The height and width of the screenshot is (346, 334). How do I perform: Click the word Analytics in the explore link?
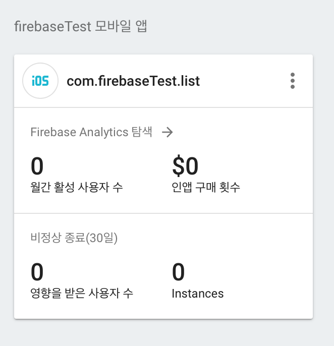(x=104, y=132)
